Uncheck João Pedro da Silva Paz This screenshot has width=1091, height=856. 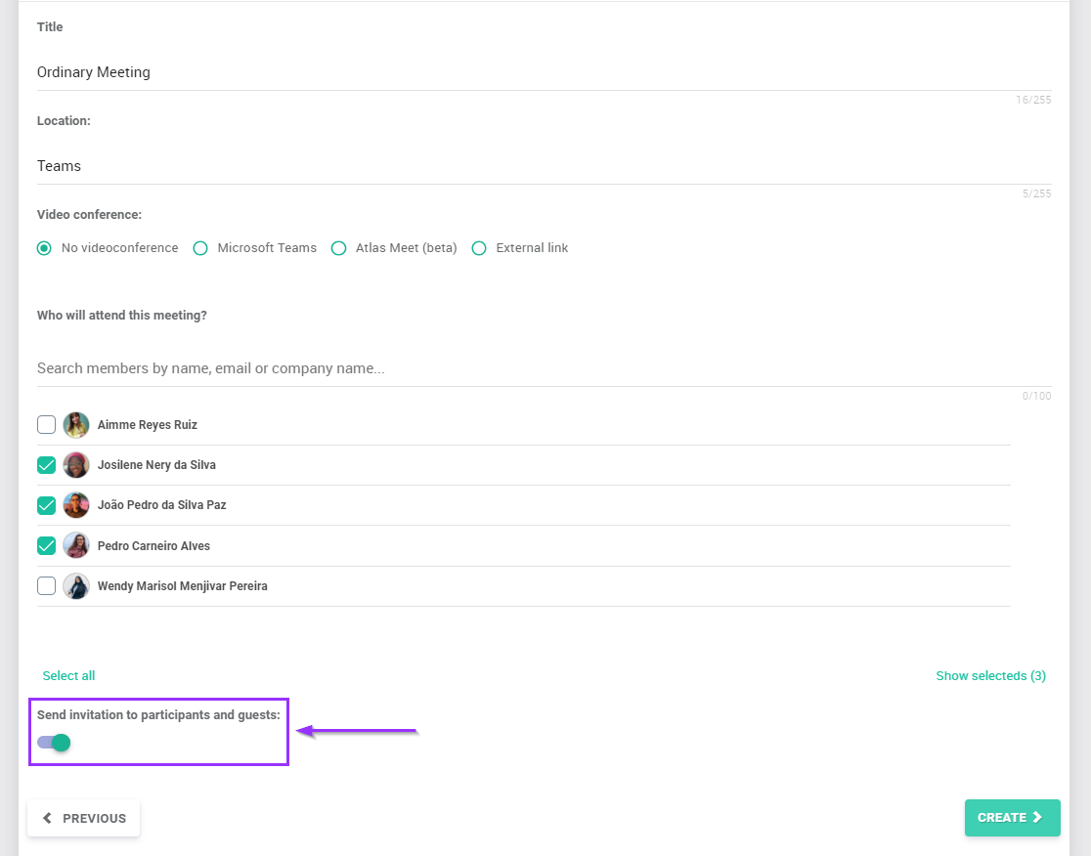click(47, 505)
